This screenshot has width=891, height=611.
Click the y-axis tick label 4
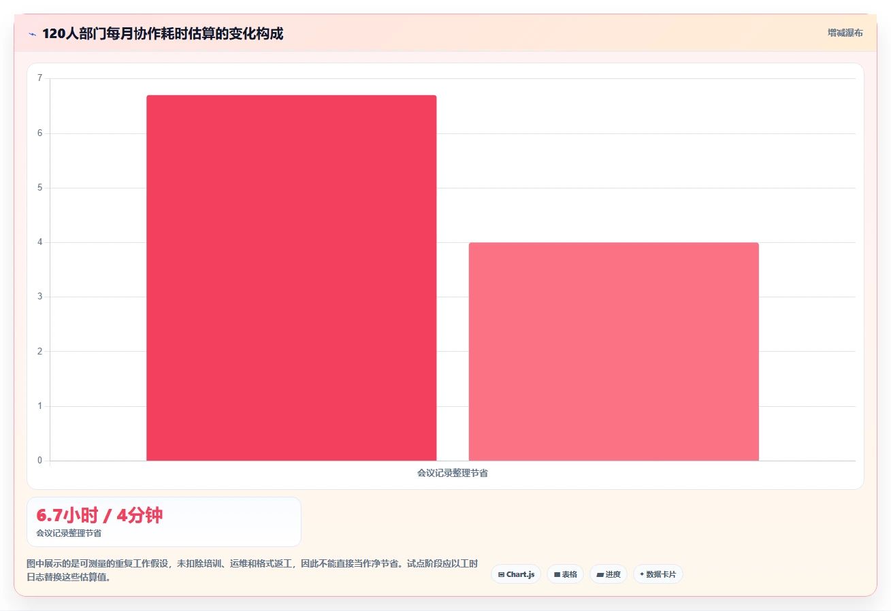click(39, 242)
